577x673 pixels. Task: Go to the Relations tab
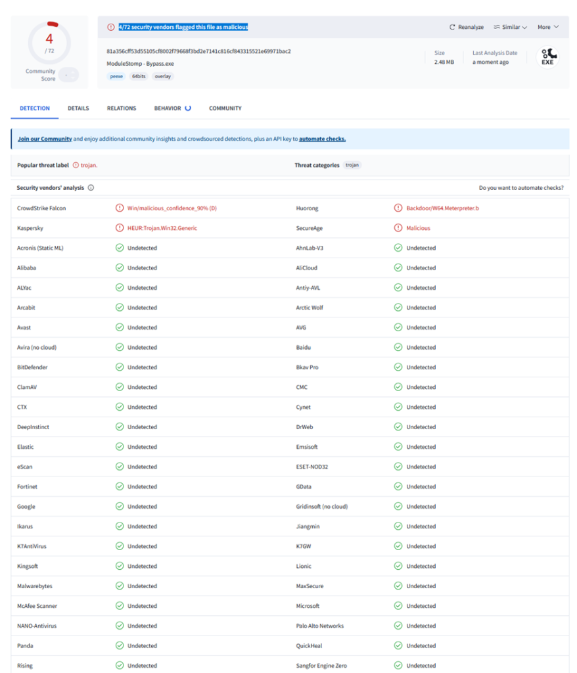[122, 108]
